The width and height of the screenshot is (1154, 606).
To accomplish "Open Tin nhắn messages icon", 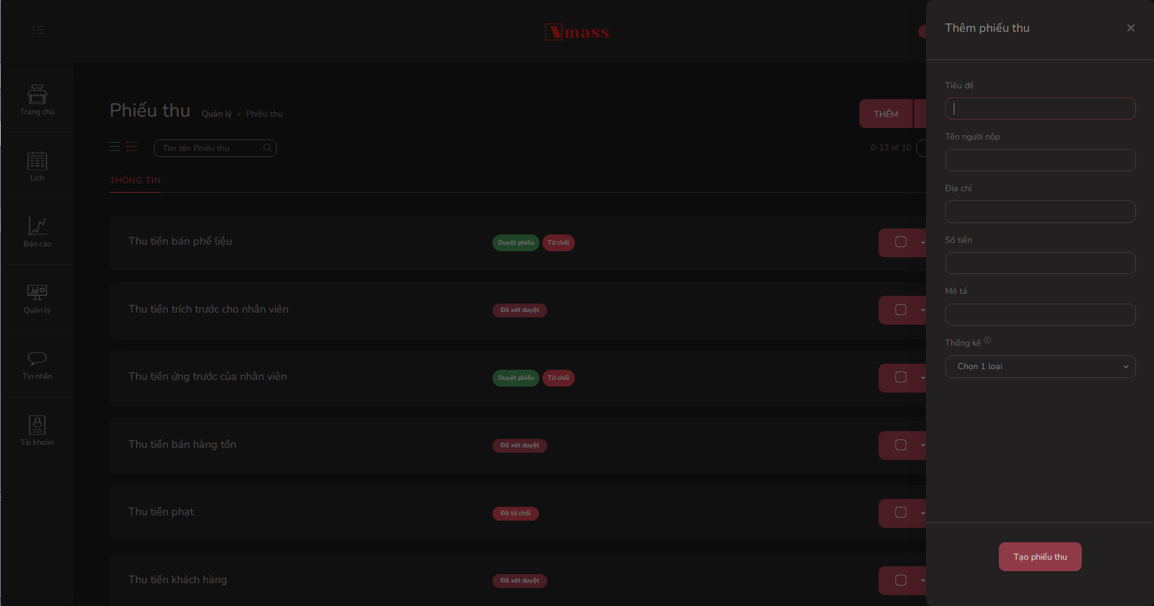I will [x=37, y=364].
